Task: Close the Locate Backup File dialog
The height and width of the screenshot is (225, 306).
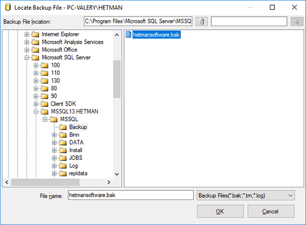Action: (294, 8)
